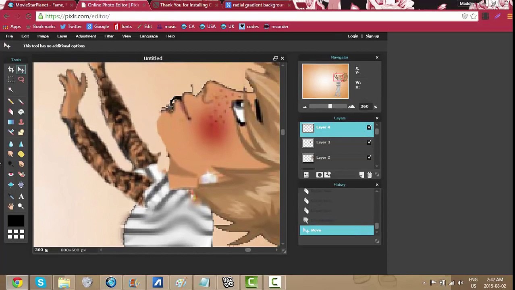This screenshot has height=290, width=515.
Task: Select the Pencil tool
Action: 11,101
